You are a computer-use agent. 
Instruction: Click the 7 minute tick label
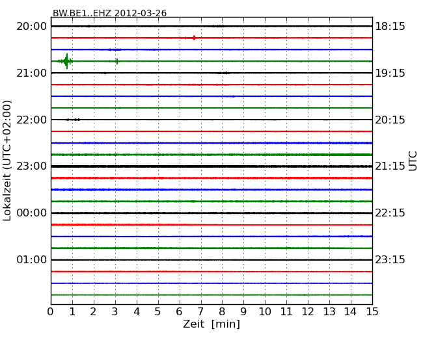[x=200, y=311]
